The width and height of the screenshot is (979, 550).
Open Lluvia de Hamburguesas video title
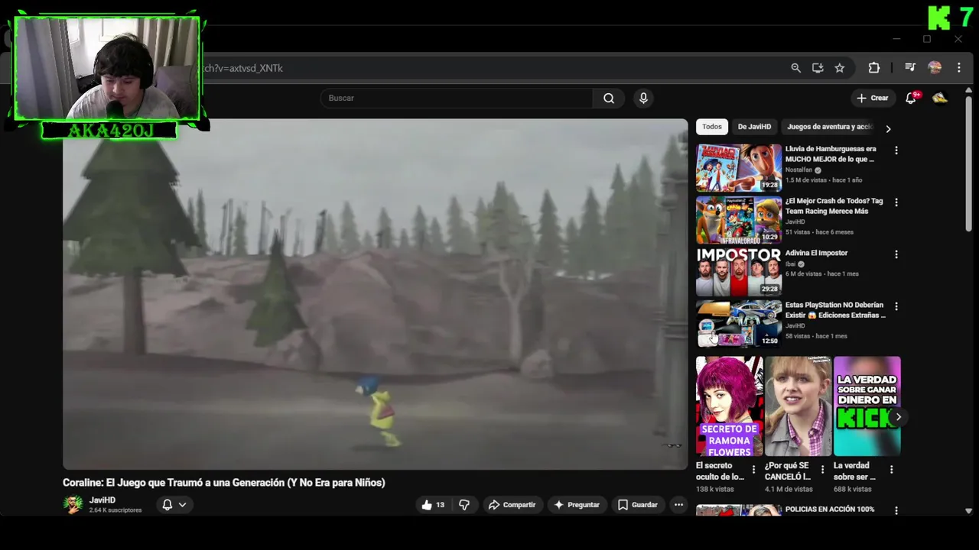coord(831,154)
